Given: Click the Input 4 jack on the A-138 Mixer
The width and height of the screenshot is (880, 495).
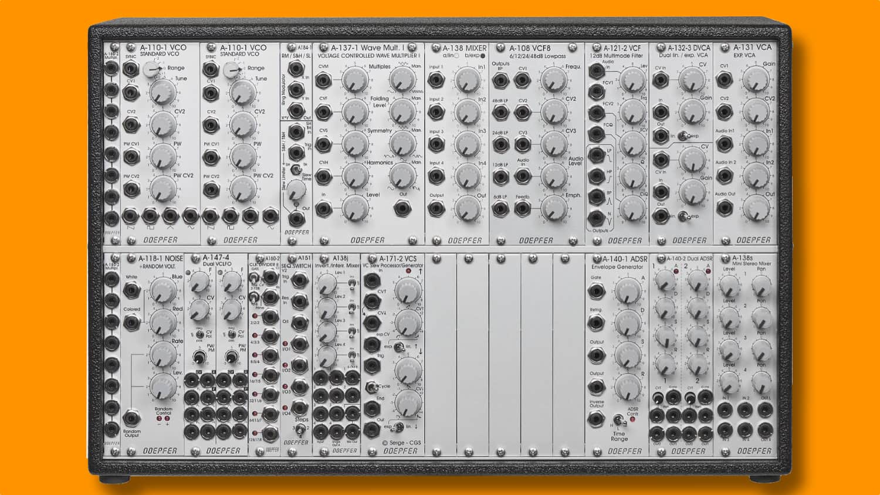Looking at the screenshot, I should pos(436,176).
